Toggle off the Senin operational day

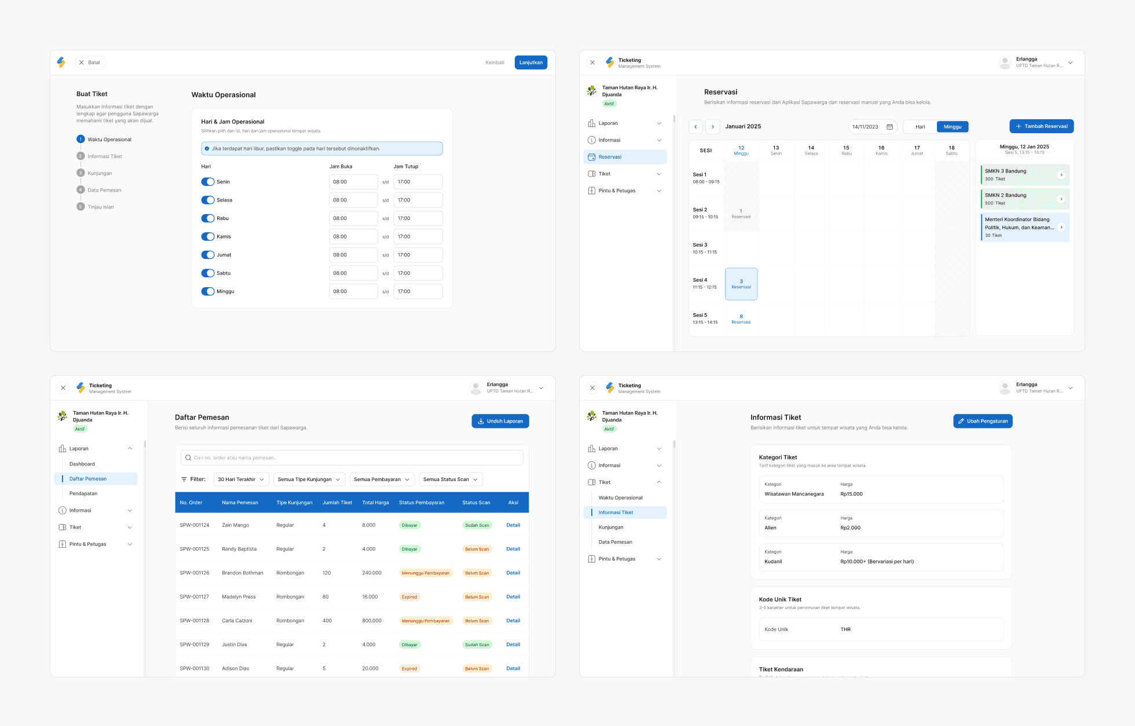coord(208,182)
